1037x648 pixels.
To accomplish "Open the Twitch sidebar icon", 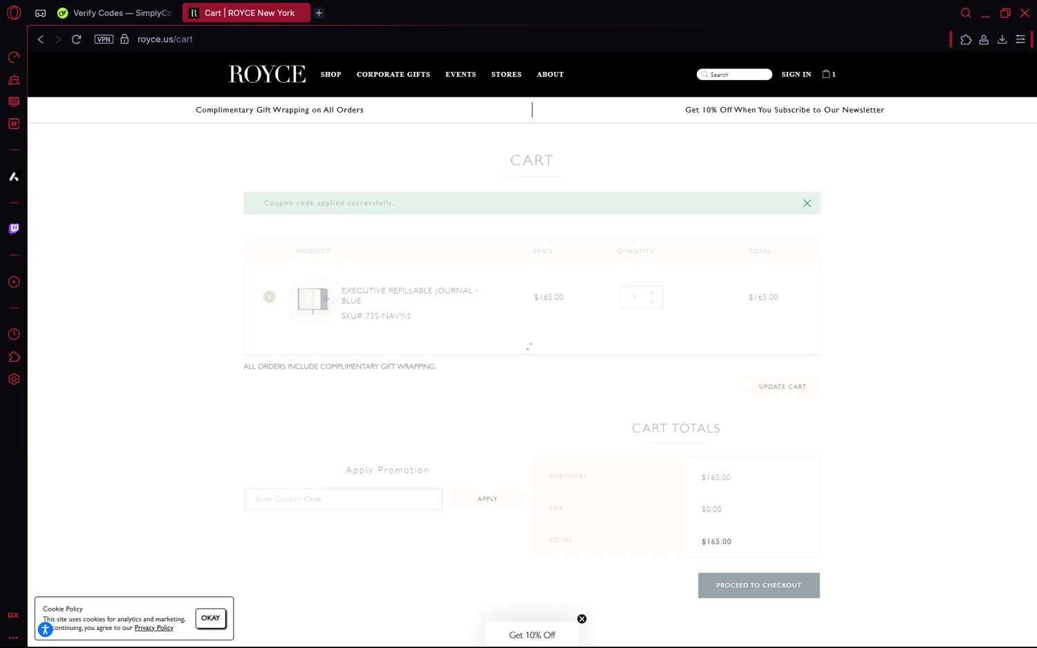I will coord(14,229).
